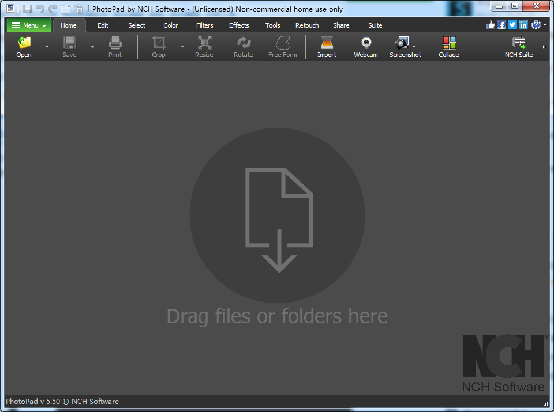The height and width of the screenshot is (412, 554).
Task: Expand the Screenshot dropdown arrow
Action: coord(414,46)
